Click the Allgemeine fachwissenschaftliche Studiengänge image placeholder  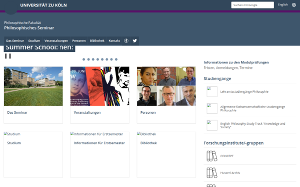point(212,108)
